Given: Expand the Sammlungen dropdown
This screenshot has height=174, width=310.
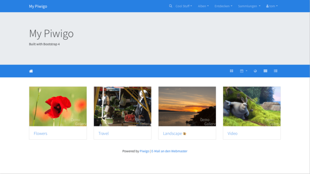Looking at the screenshot, I should click(x=249, y=6).
